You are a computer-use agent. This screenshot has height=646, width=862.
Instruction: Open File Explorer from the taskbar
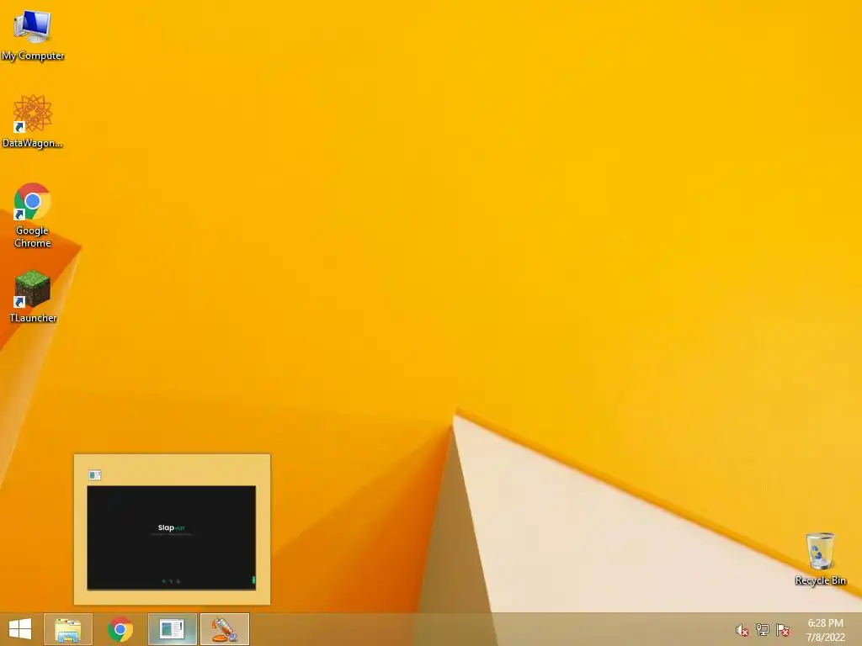[x=68, y=629]
